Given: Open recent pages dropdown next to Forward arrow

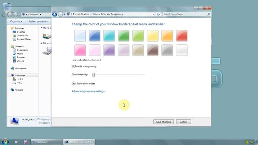Looking at the screenshot, I should [x=64, y=14].
